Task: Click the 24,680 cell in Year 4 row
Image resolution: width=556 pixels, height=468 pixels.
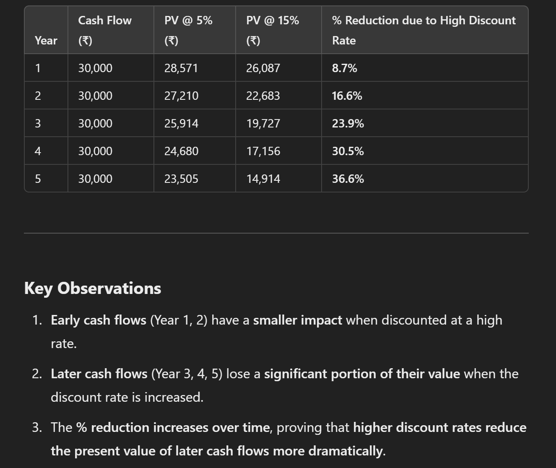Action: click(x=181, y=151)
